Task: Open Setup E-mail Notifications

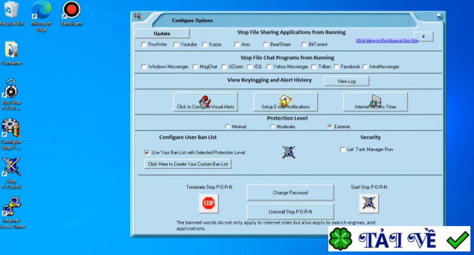Action: click(x=286, y=102)
